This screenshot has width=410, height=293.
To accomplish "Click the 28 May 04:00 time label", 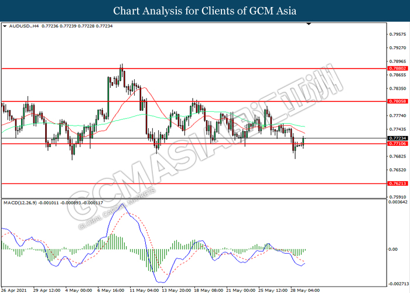I will [305, 291].
